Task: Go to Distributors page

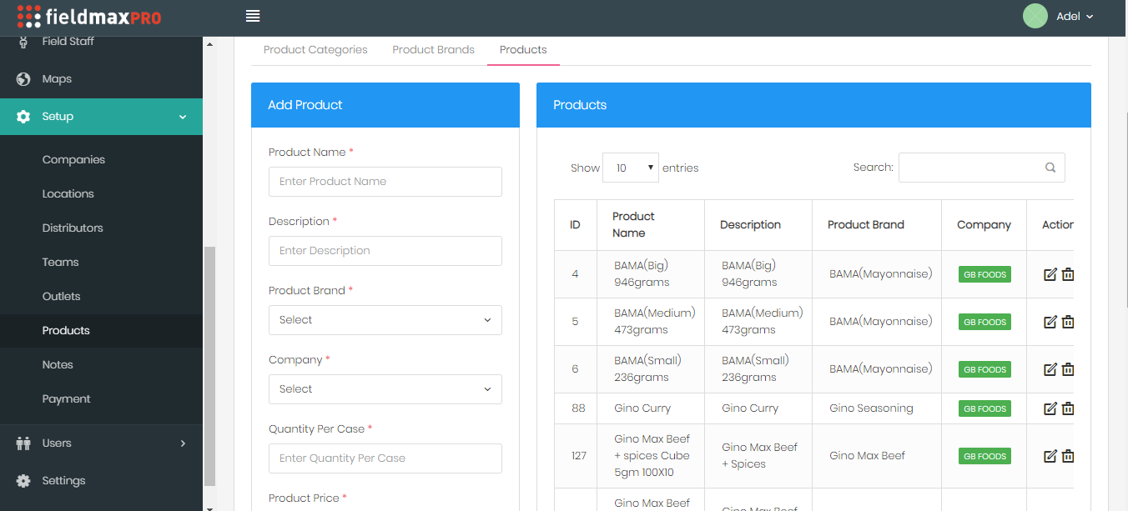Action: coord(73,228)
